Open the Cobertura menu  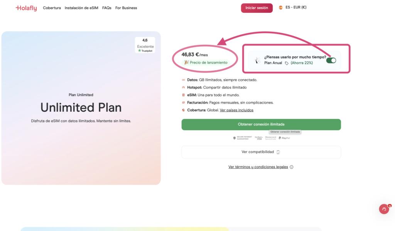(52, 8)
